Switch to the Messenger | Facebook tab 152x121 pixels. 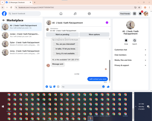[18, 2]
